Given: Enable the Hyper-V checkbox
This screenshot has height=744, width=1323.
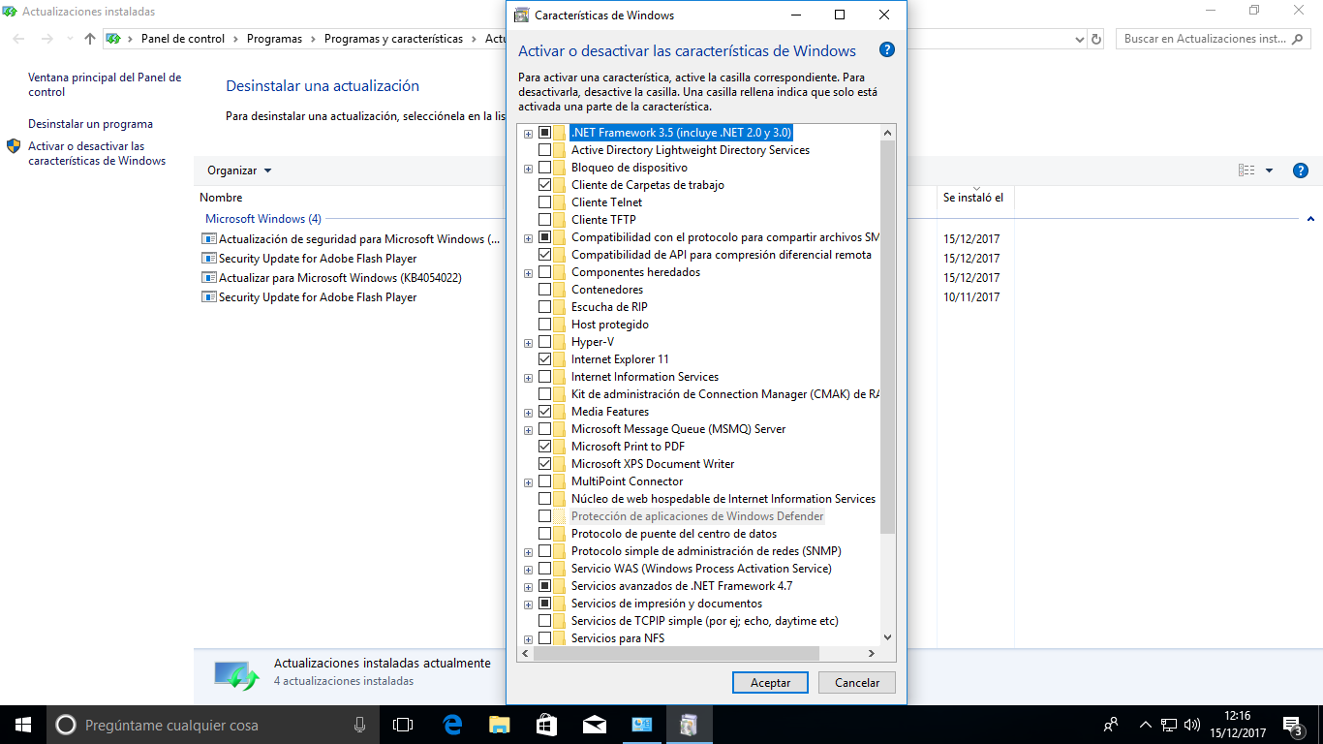Looking at the screenshot, I should (x=544, y=342).
